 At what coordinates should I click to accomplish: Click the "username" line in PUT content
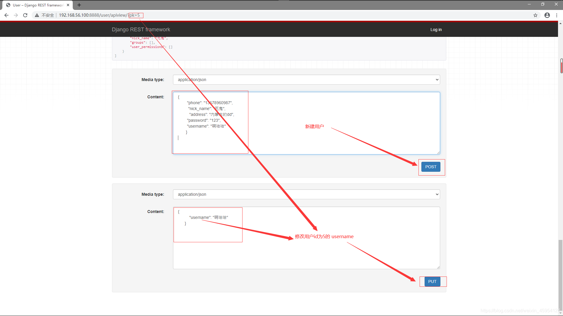[208, 217]
